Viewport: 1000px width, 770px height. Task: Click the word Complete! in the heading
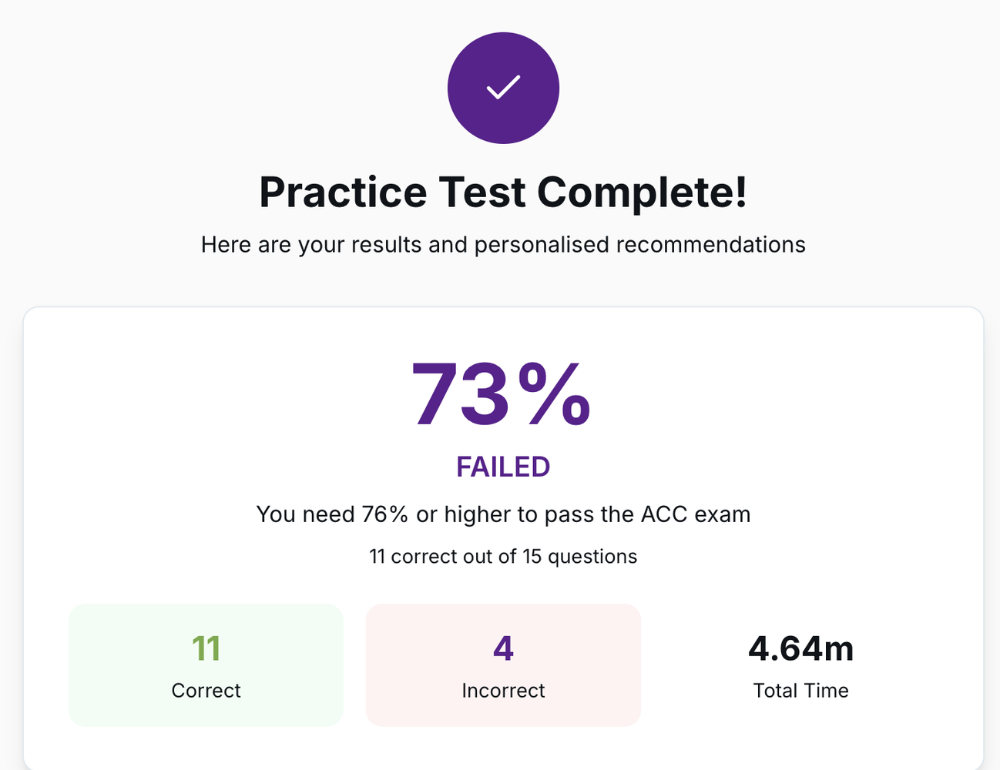click(642, 192)
